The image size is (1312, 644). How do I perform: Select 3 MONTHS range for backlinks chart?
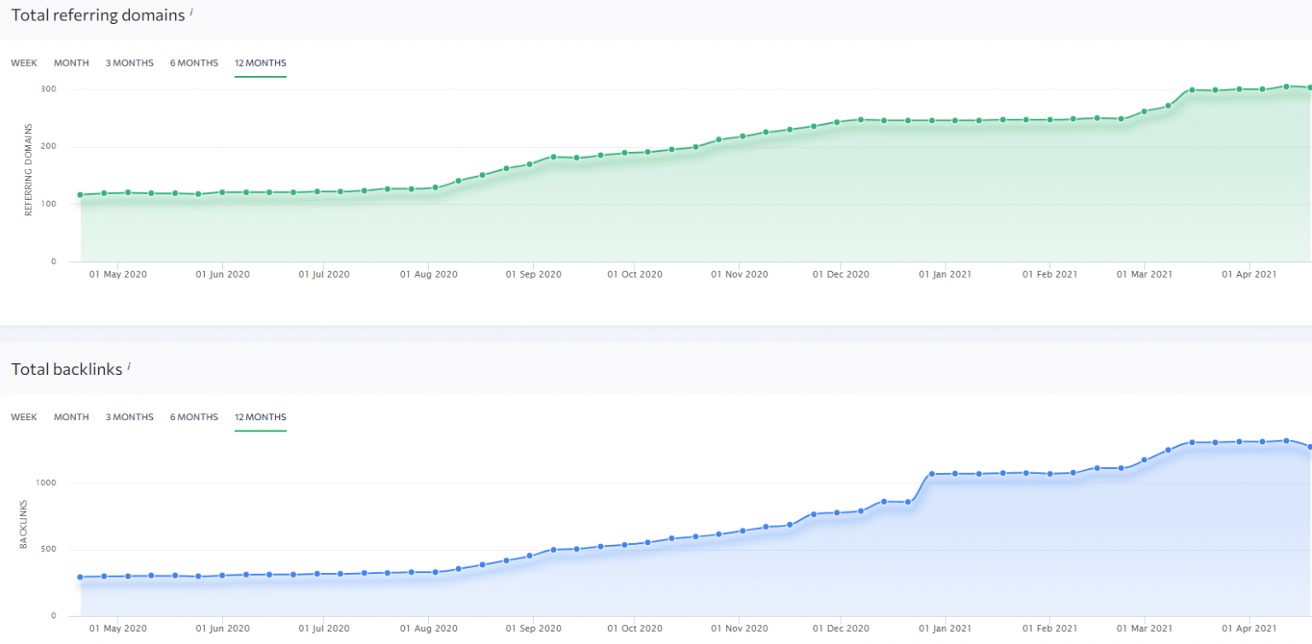click(x=129, y=418)
